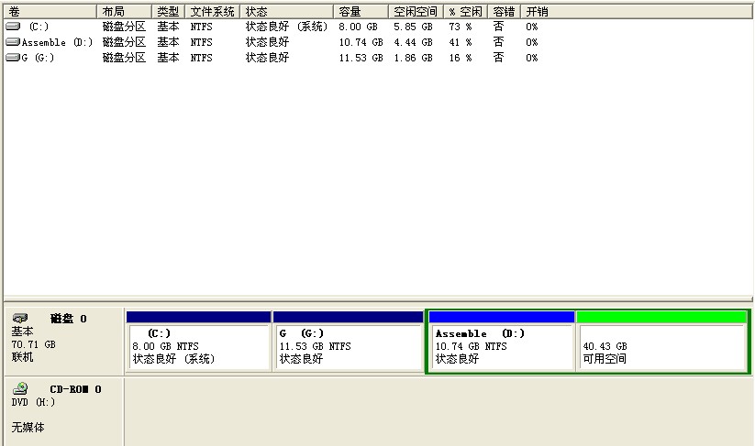Click the 磁盘 0 hard disk icon
The height and width of the screenshot is (446, 755).
click(x=20, y=318)
